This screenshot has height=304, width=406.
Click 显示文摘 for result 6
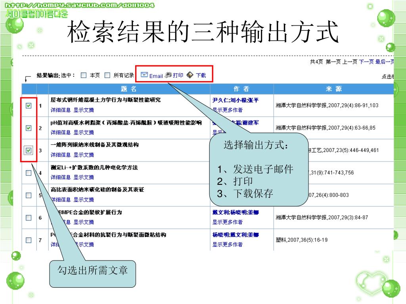coord(84,222)
